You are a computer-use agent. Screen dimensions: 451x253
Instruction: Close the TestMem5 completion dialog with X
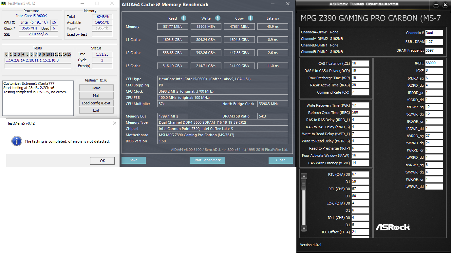[115, 123]
